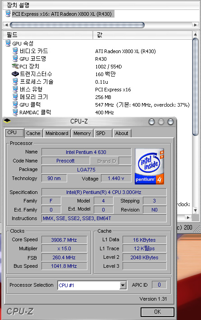Click the Intel Inside Pentium 4 logo
Screen dimensions: 201x320
coord(149,167)
